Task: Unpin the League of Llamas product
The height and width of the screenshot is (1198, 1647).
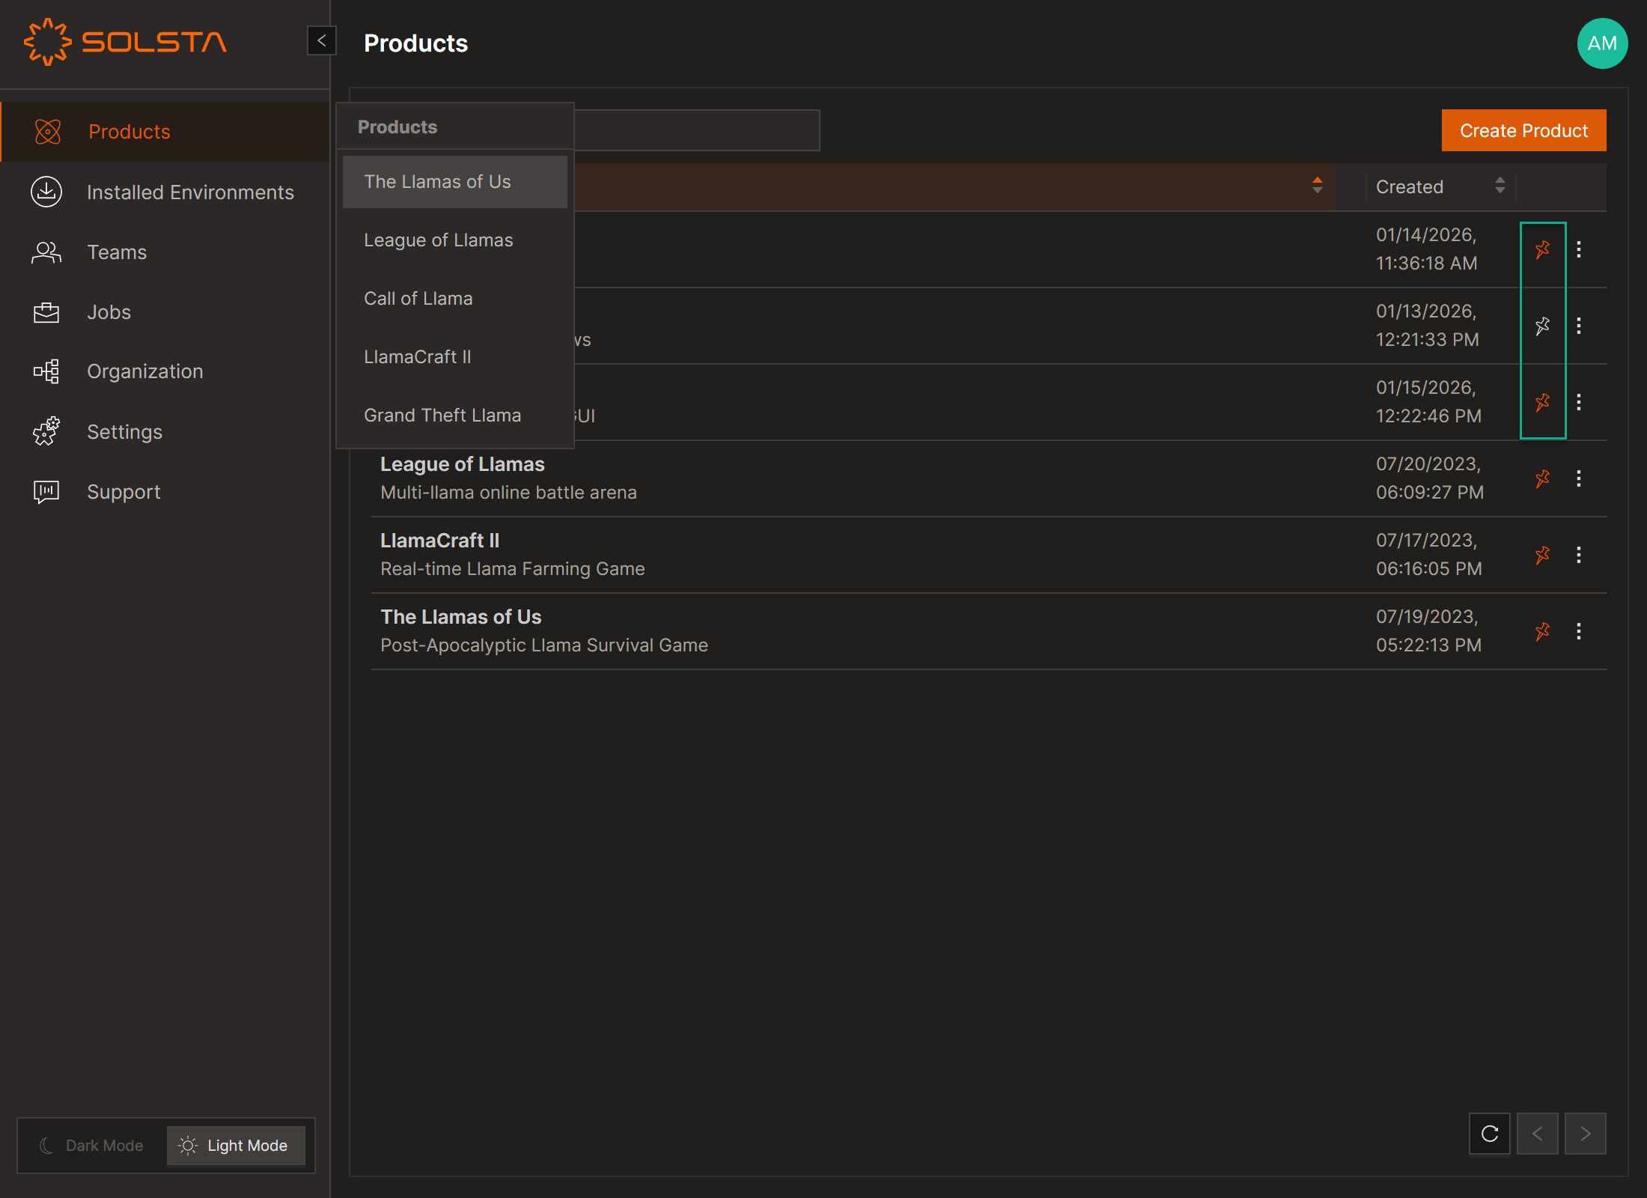Action: (x=1542, y=478)
